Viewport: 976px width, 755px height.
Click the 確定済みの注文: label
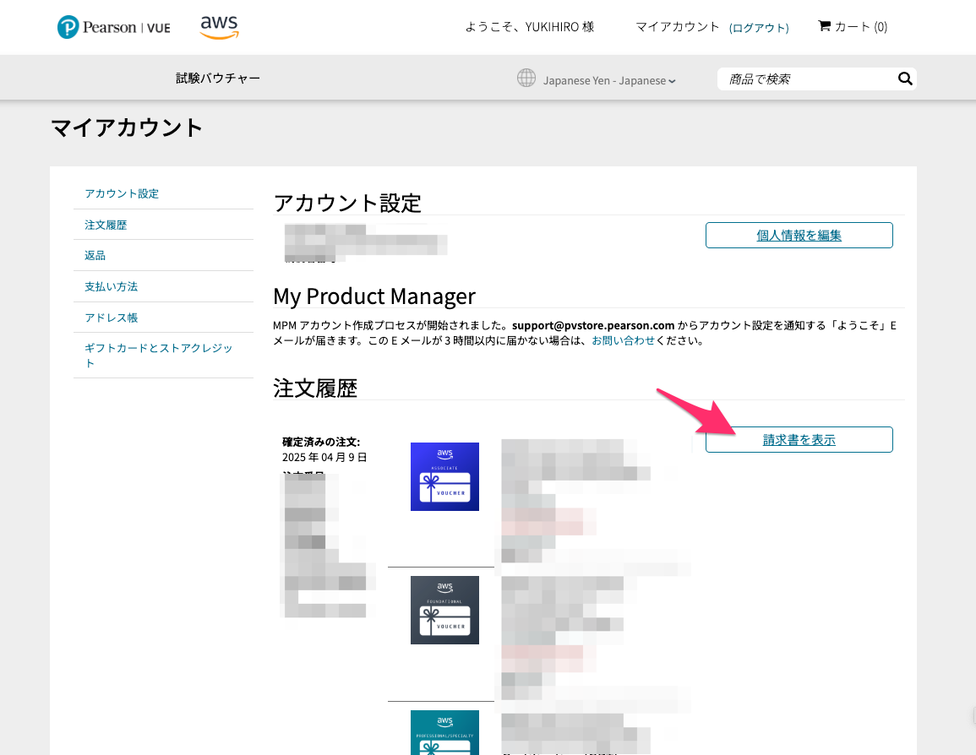pos(321,443)
